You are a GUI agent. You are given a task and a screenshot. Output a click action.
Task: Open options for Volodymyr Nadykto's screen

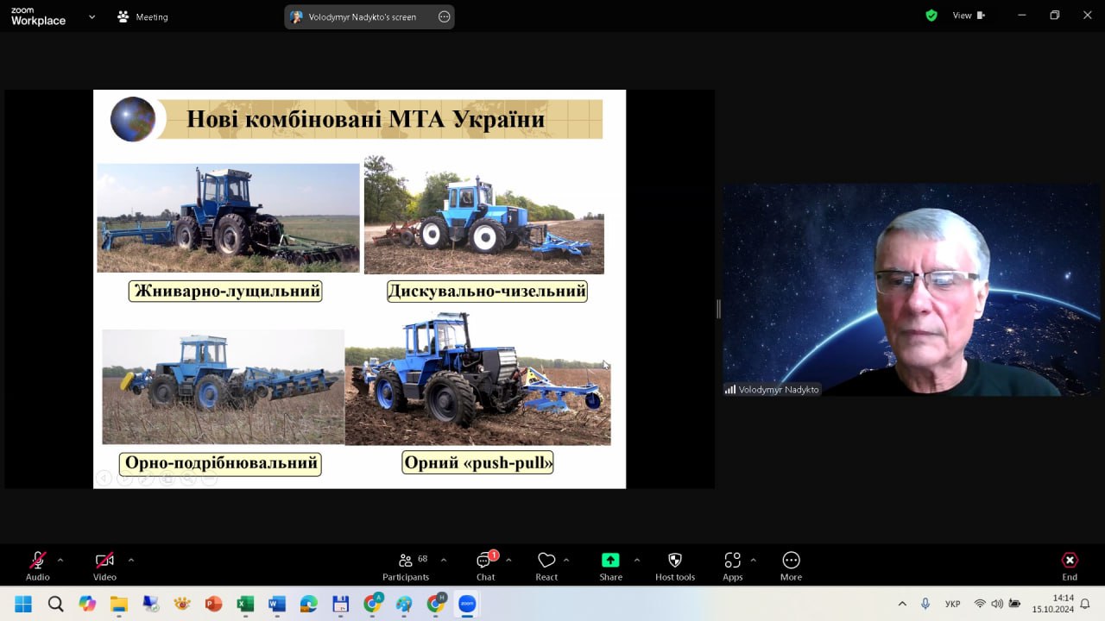pyautogui.click(x=445, y=16)
